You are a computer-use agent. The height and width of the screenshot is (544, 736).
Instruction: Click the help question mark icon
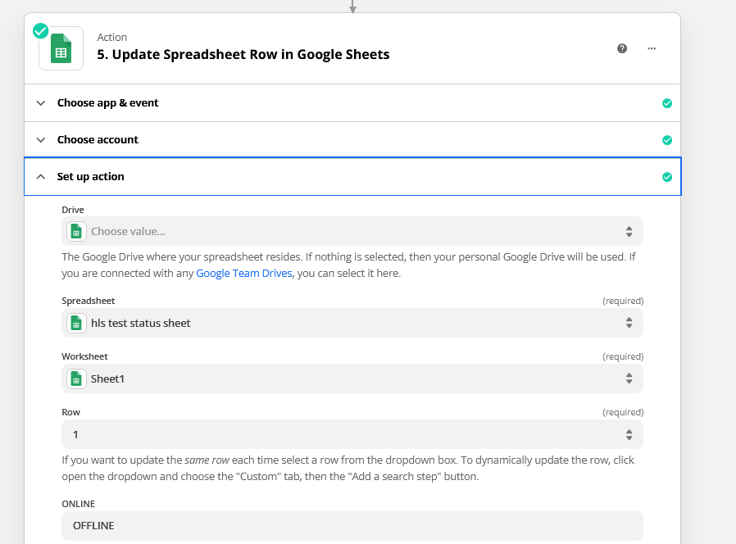coord(622,48)
